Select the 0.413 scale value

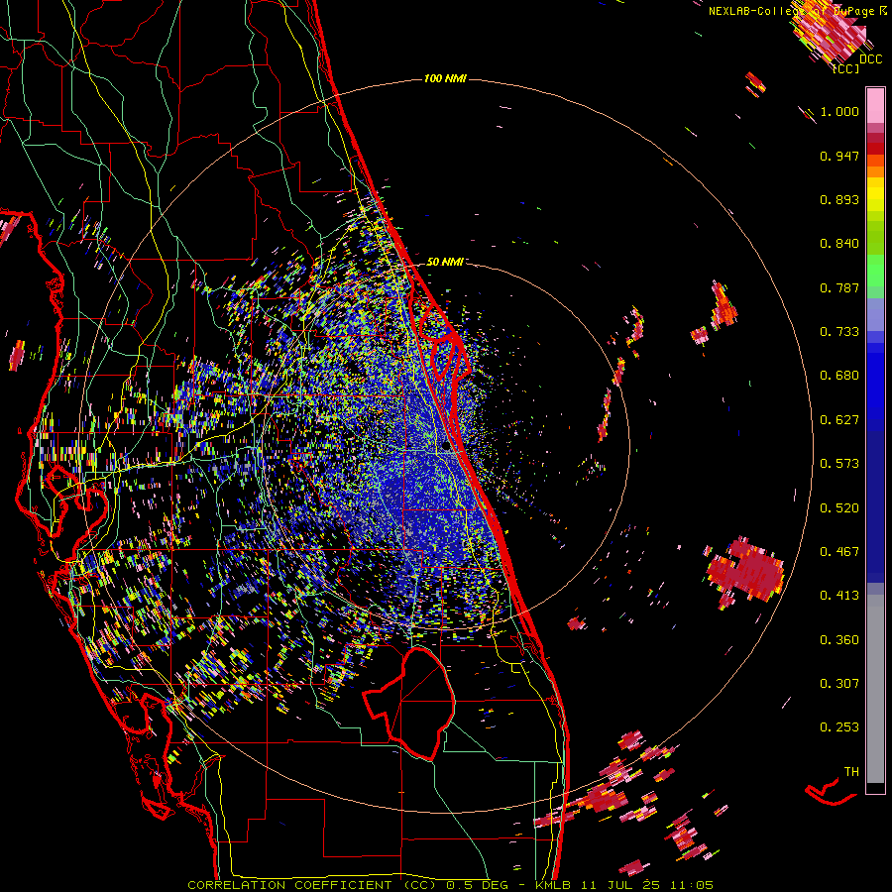839,596
